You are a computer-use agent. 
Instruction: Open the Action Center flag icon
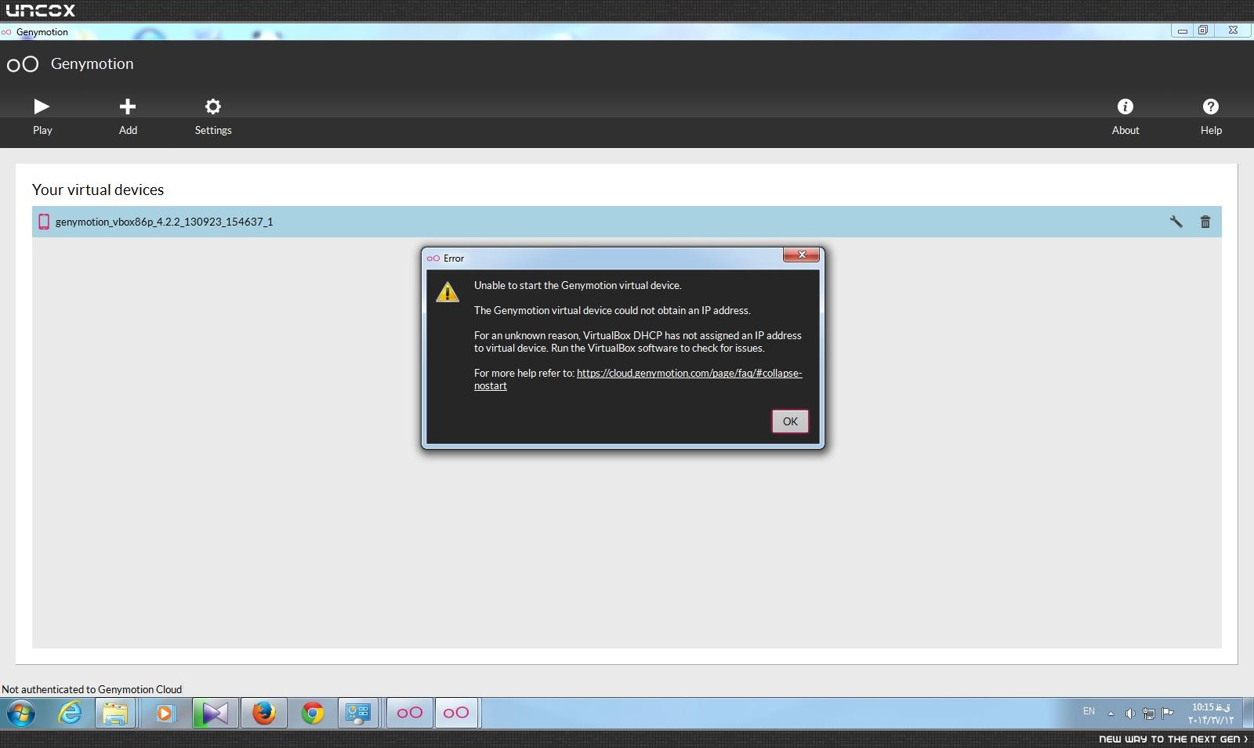[x=1168, y=713]
